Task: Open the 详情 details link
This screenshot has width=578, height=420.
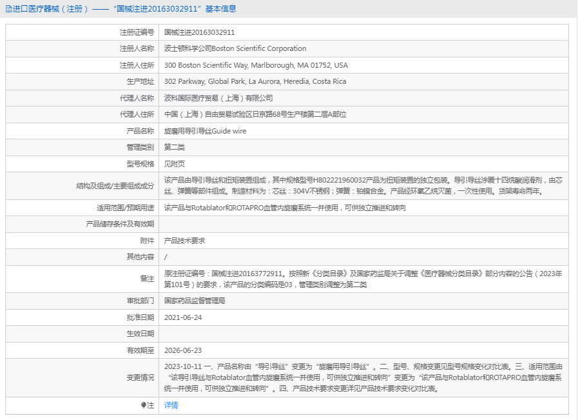Action: tap(171, 405)
